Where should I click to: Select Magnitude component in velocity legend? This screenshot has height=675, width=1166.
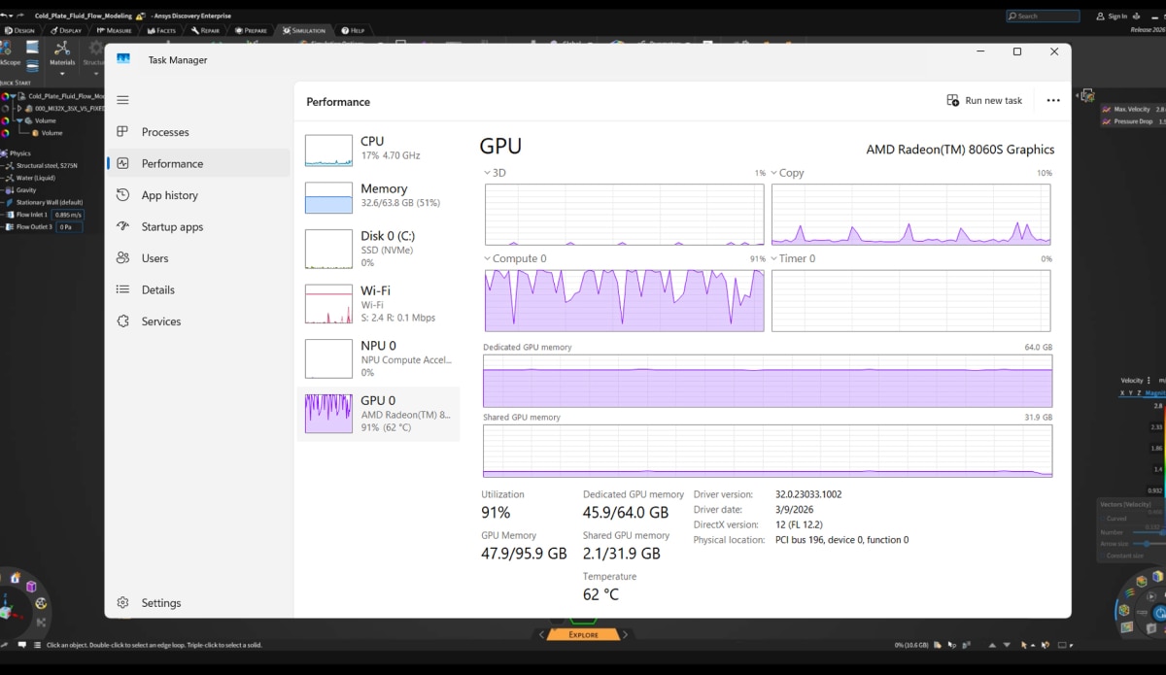[1155, 392]
